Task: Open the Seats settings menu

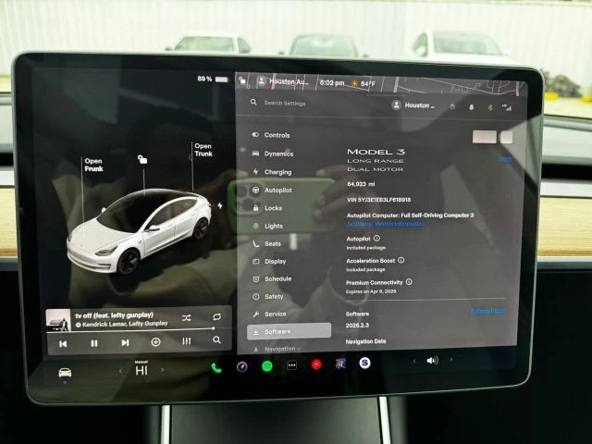Action: (x=267, y=243)
